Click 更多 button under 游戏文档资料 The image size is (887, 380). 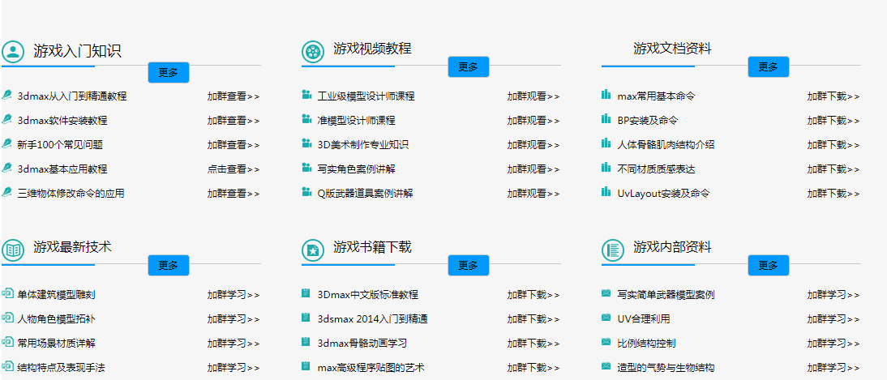click(x=768, y=66)
